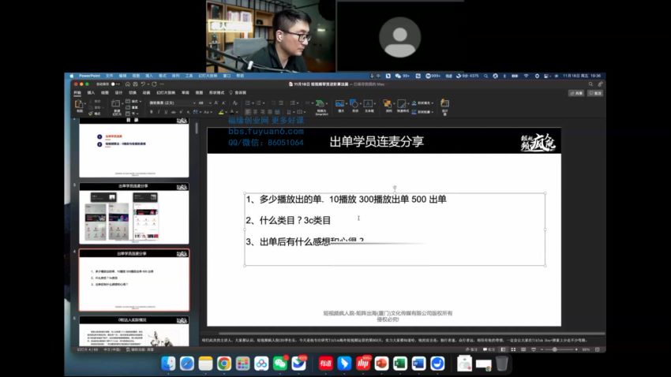This screenshot has width=671, height=377.
Task: Switch to the 设计 (Design) ribbon tab
Action: [118, 92]
